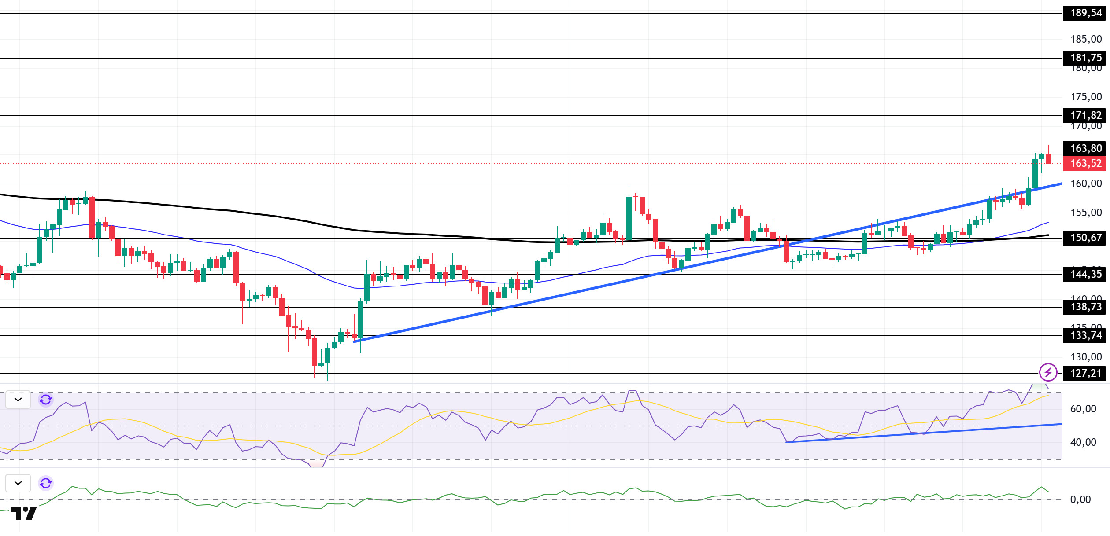The width and height of the screenshot is (1110, 536).
Task: Select the 189,54 price level label
Action: [x=1086, y=13]
